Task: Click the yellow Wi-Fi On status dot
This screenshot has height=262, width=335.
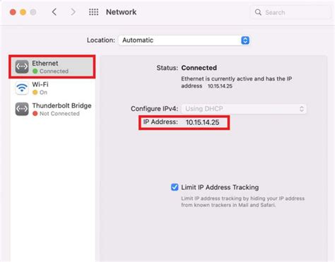Action: tap(35, 93)
